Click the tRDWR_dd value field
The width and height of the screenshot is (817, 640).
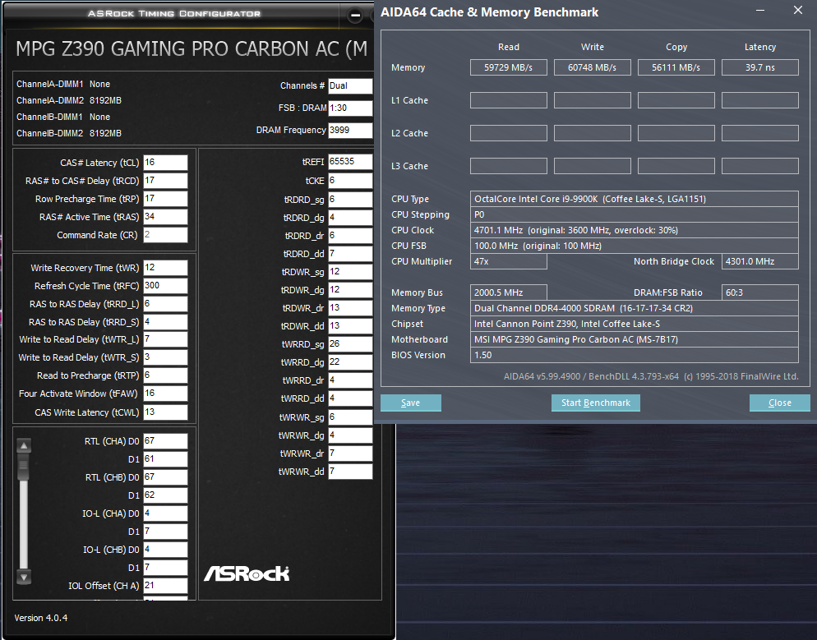350,326
